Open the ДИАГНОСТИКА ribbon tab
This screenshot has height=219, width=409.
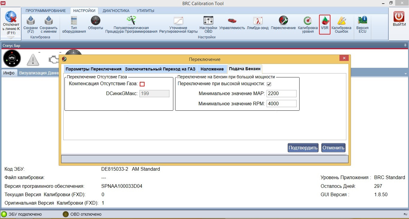click(116, 10)
